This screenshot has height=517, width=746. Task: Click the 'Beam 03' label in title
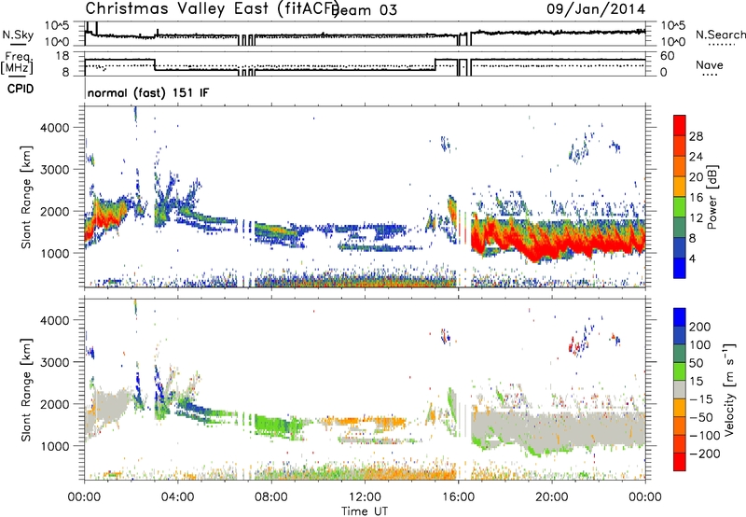pyautogui.click(x=364, y=10)
